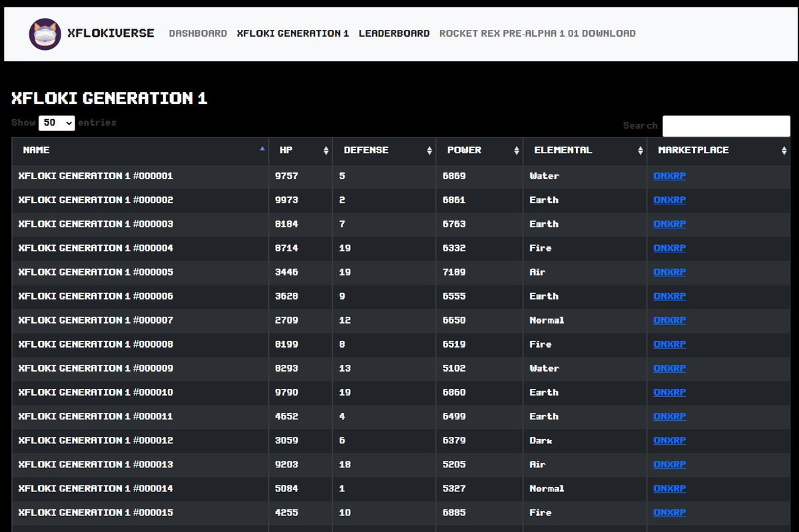Viewport: 799px width, 532px height.
Task: Open ONXRP link for #000008
Action: point(669,344)
